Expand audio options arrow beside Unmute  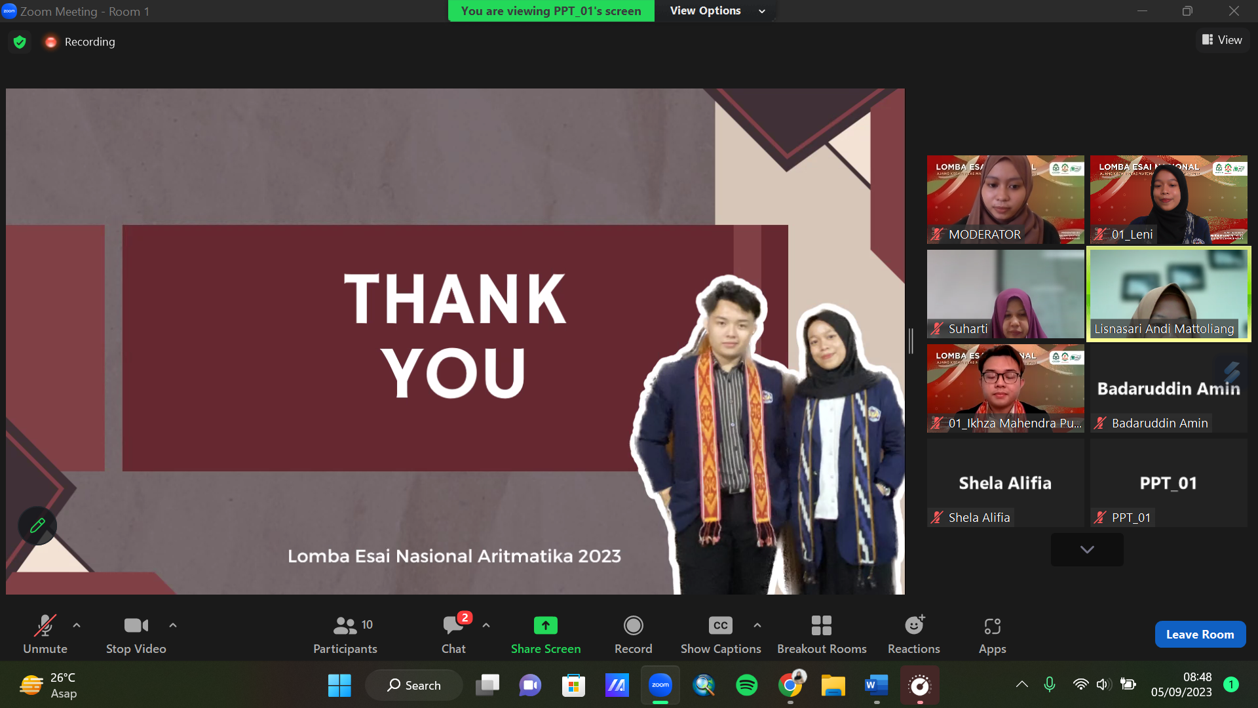77,625
